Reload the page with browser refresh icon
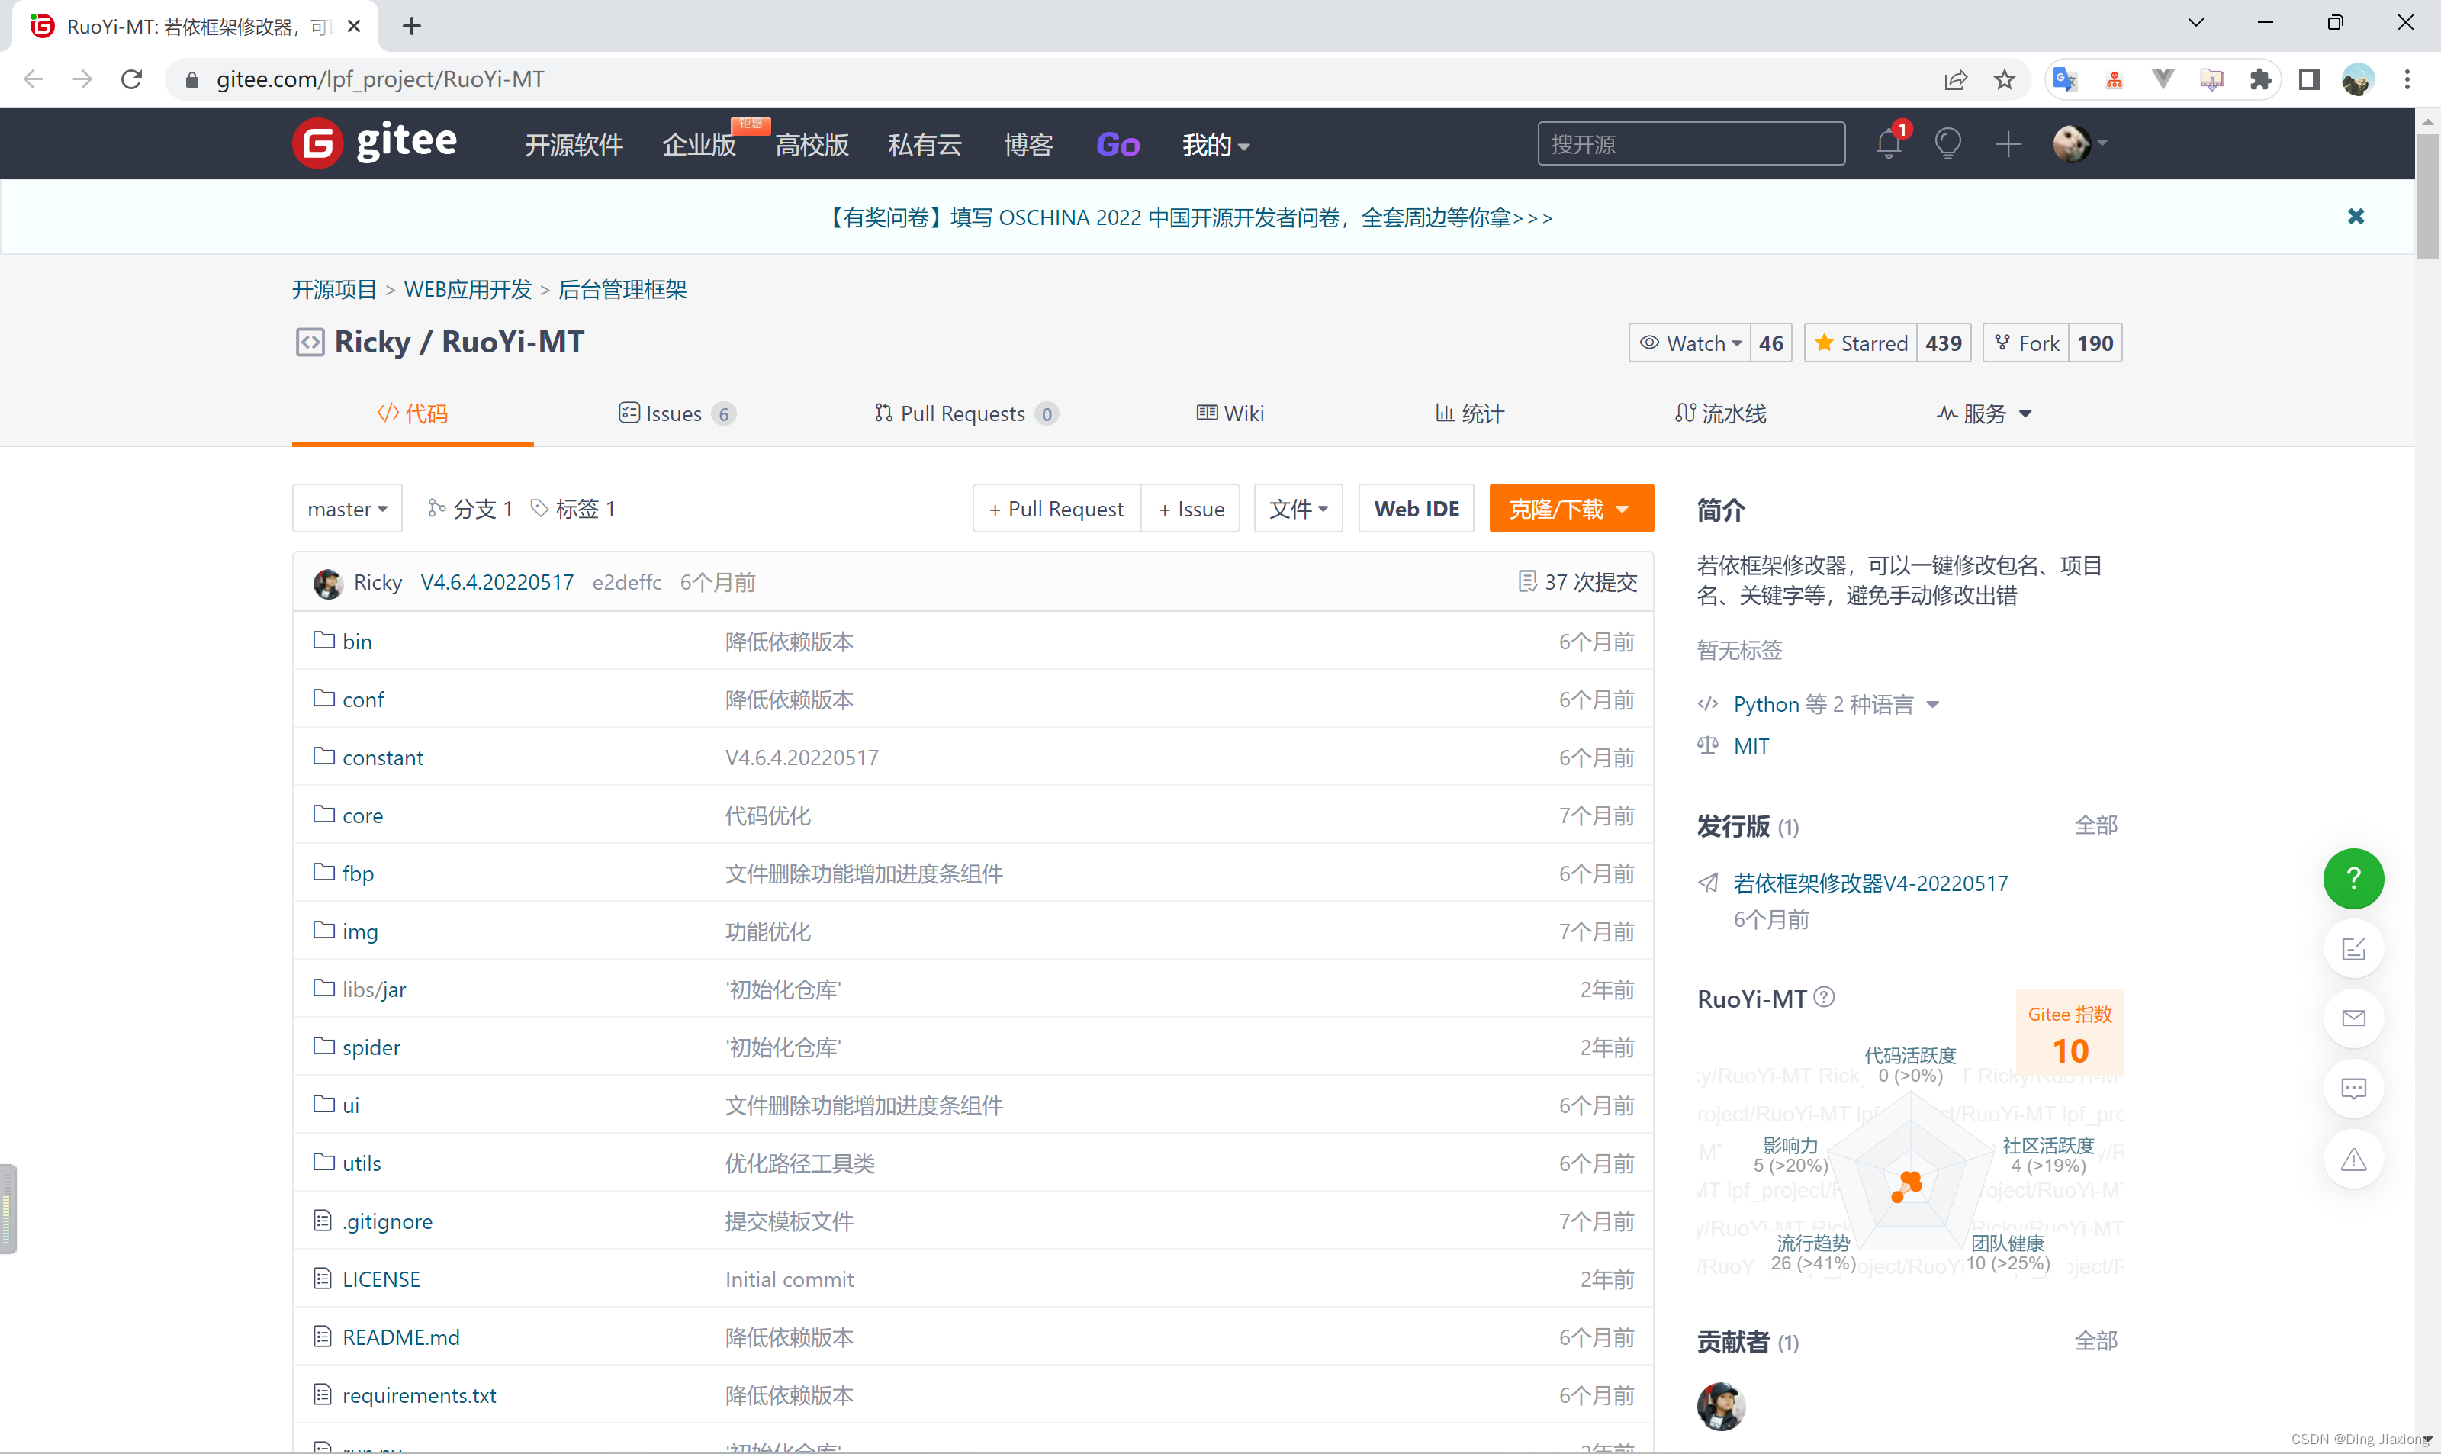Screen dimensions: 2441x1454 click(131, 79)
